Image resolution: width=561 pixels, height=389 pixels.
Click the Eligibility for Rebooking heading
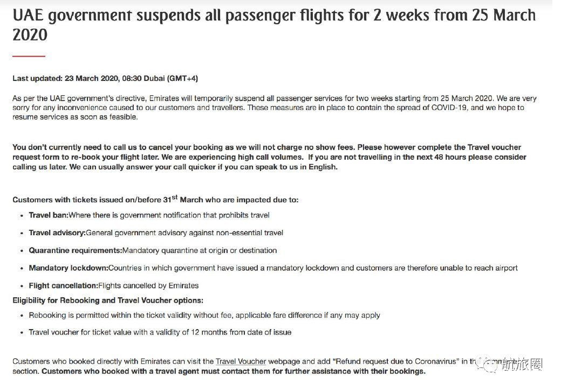pyautogui.click(x=108, y=300)
